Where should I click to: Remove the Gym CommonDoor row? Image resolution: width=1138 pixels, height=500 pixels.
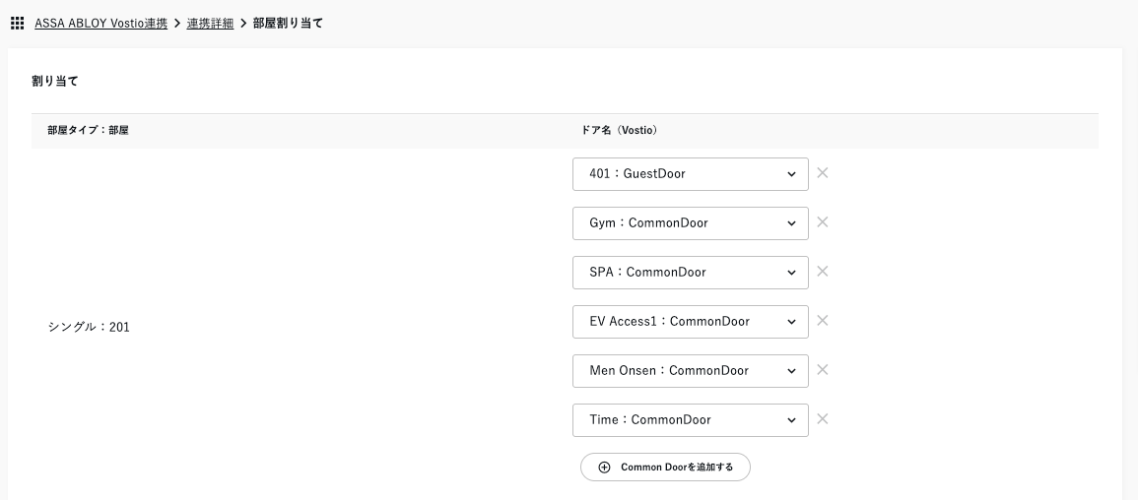823,222
